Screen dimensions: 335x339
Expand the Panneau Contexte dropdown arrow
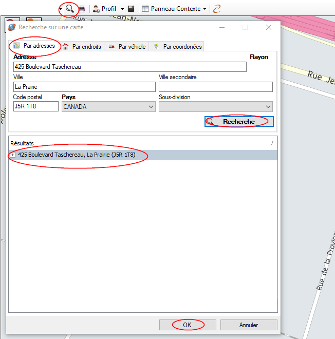(x=205, y=9)
